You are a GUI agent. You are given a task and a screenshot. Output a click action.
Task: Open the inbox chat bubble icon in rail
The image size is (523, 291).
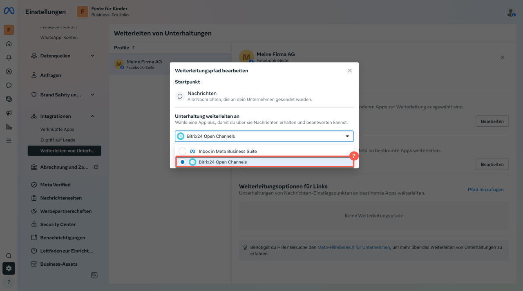tap(9, 85)
